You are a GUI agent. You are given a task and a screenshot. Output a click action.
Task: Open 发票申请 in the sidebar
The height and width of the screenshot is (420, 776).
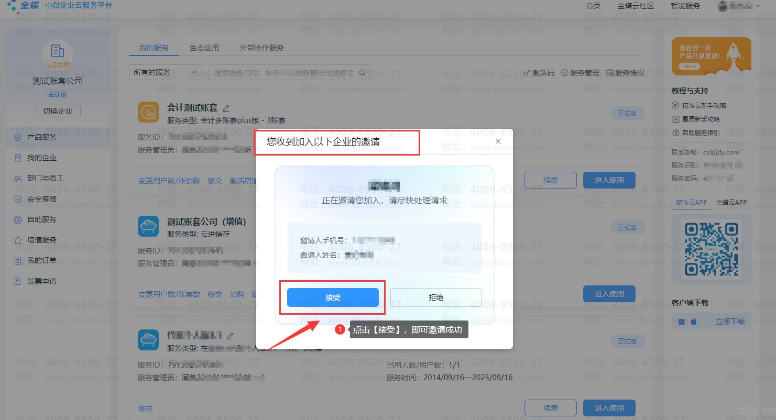41,281
